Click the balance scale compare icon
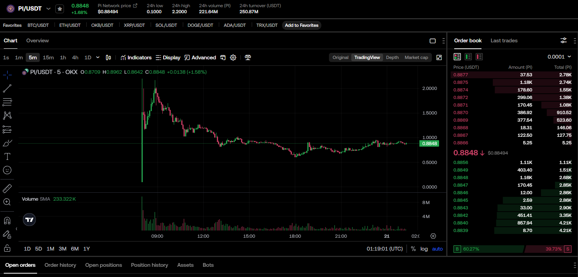This screenshot has width=578, height=277. click(x=248, y=57)
